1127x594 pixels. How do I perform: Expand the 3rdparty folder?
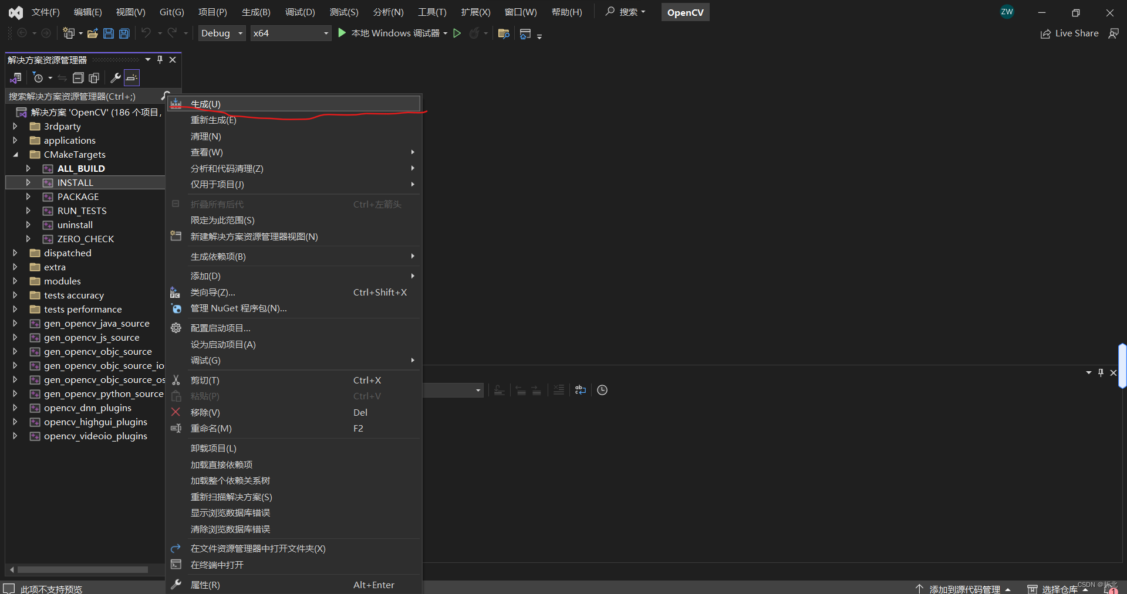point(15,126)
